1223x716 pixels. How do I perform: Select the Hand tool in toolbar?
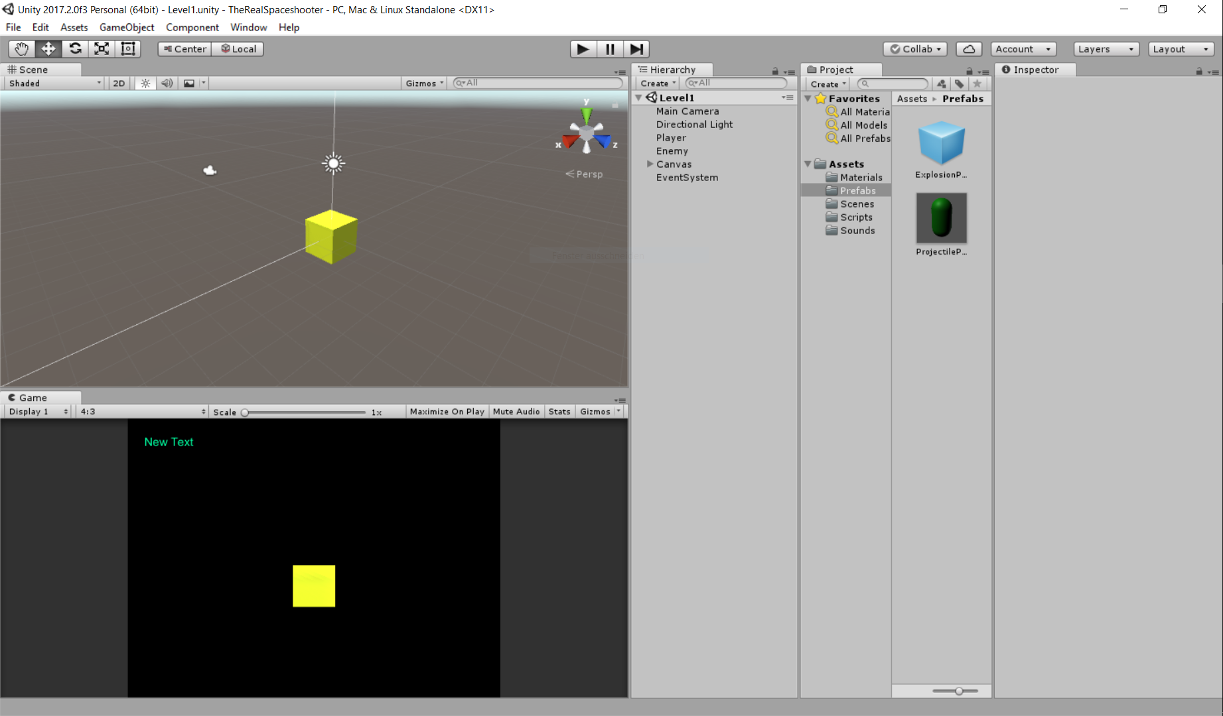click(x=21, y=49)
